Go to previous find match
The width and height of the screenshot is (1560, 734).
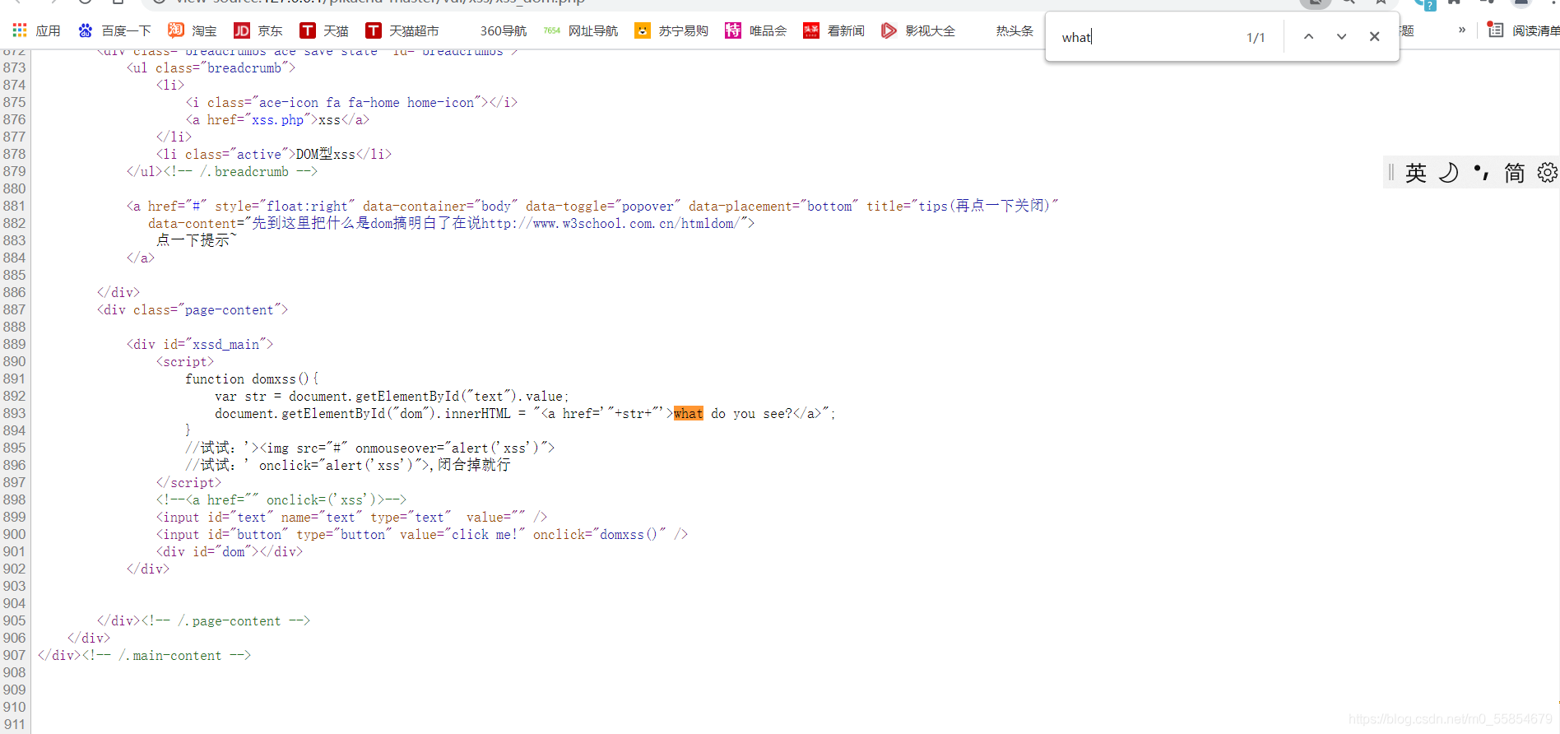pyautogui.click(x=1308, y=36)
